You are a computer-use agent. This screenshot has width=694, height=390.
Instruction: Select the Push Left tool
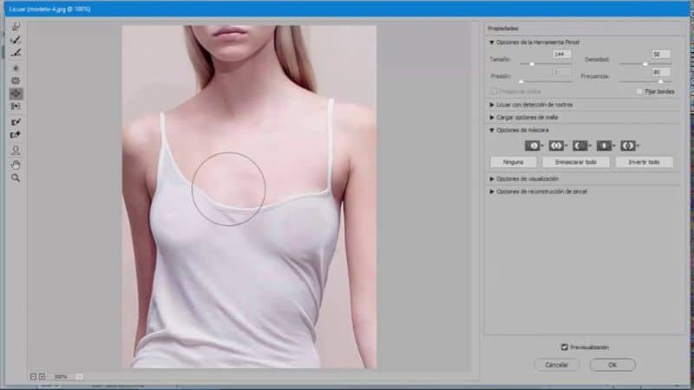click(16, 106)
